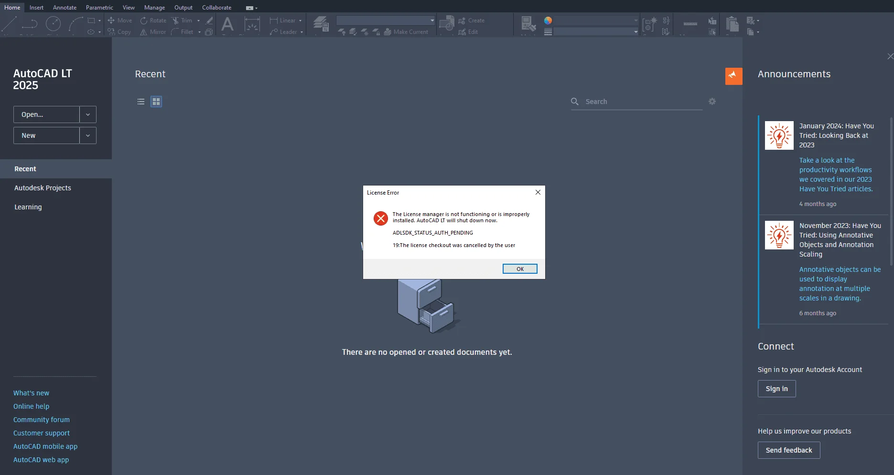Click the Send feedback button
This screenshot has width=894, height=475.
coord(789,450)
